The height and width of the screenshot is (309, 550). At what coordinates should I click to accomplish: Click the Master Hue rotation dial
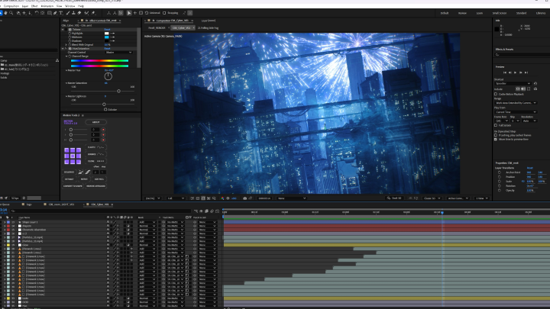[108, 76]
